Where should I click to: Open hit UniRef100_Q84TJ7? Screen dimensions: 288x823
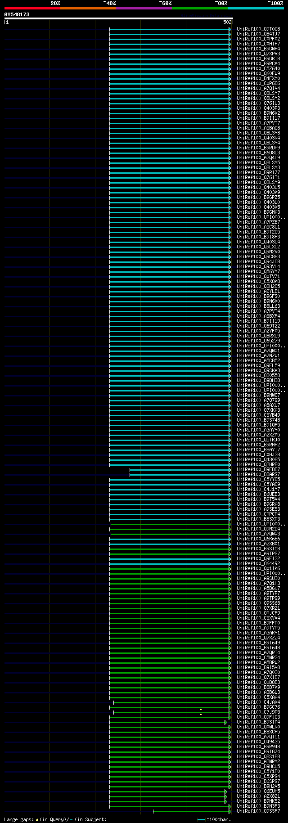tap(258, 34)
